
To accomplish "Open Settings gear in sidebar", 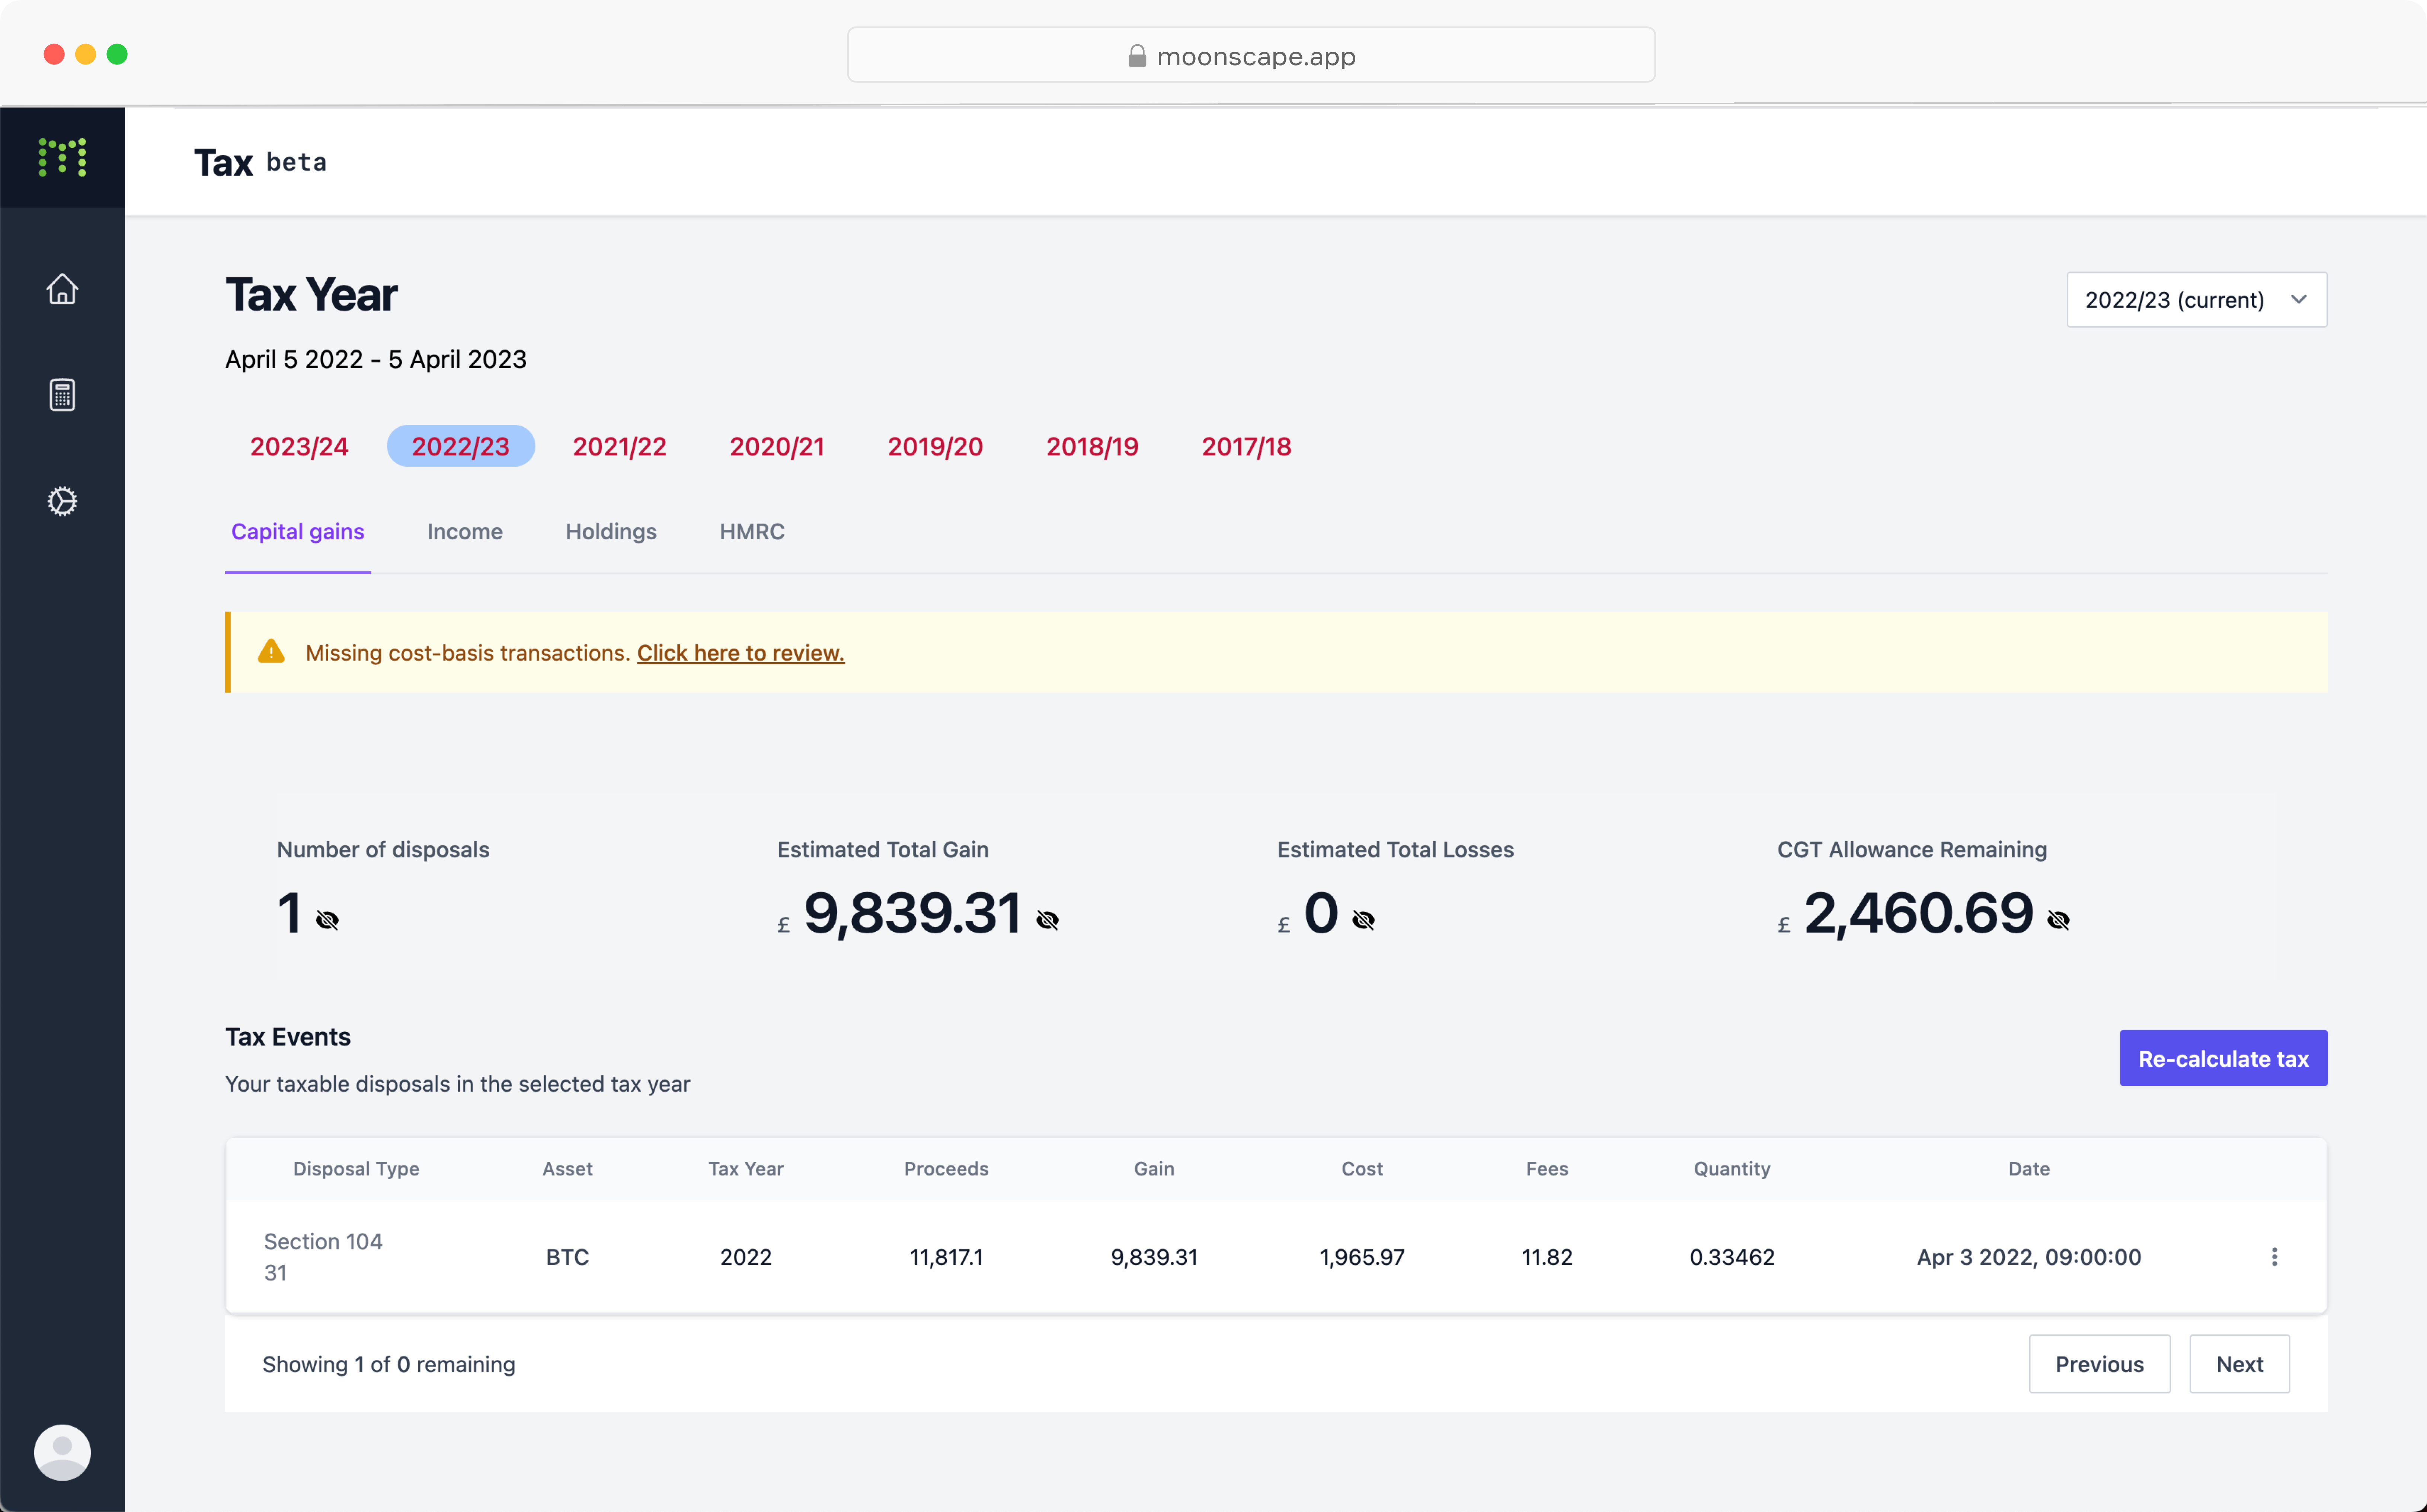I will tap(62, 501).
